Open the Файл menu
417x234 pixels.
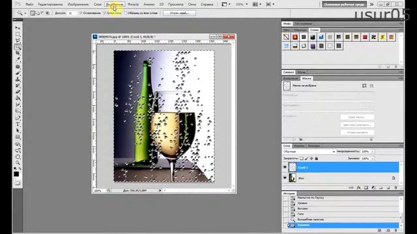point(29,5)
